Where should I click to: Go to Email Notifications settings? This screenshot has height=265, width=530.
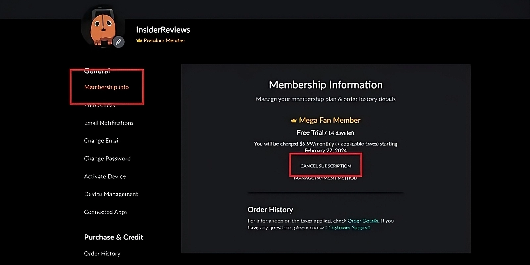tap(109, 123)
